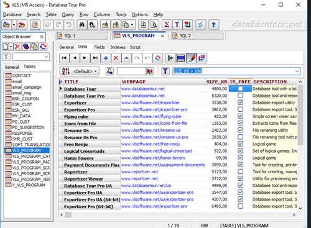Image resolution: width=311 pixels, height=228 pixels.
Task: Open the Tools menu
Action: (121, 15)
